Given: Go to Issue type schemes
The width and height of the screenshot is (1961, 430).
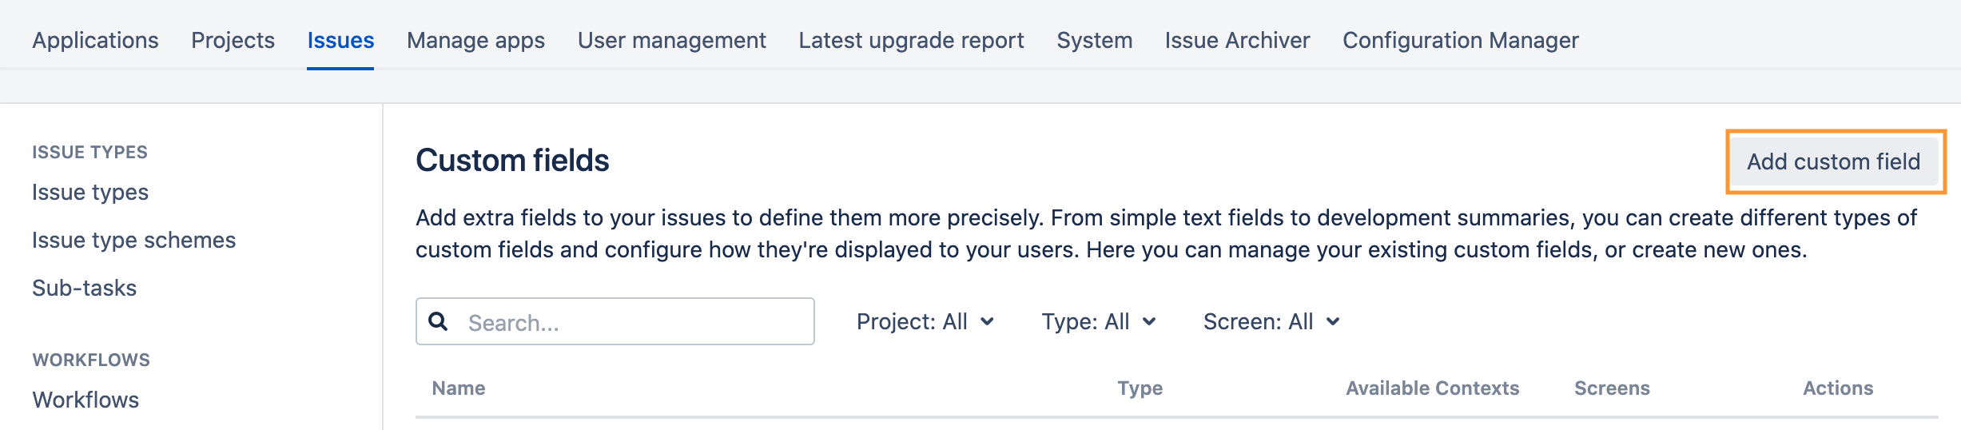Looking at the screenshot, I should point(133,240).
